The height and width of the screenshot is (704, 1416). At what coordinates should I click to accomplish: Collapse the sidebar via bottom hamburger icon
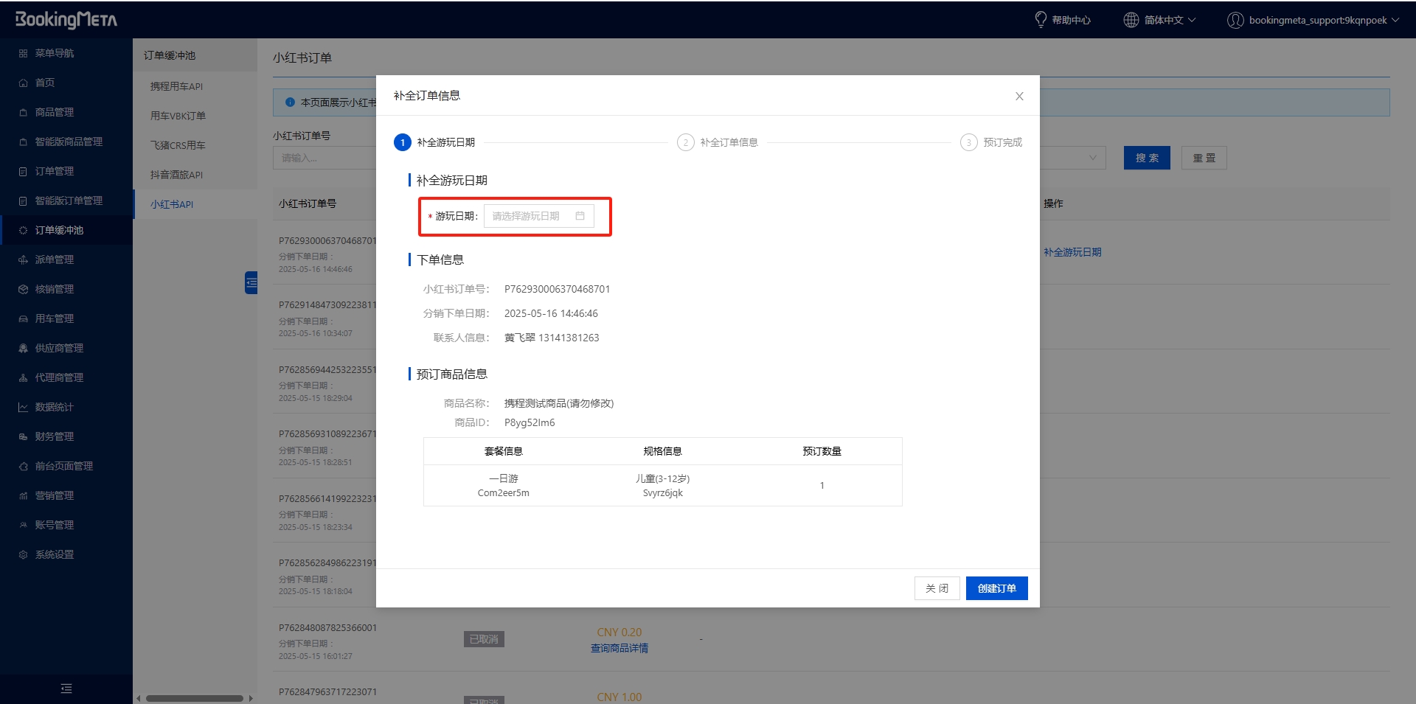point(66,688)
